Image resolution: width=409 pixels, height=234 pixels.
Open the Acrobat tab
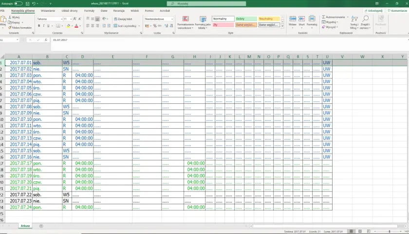tap(165, 11)
